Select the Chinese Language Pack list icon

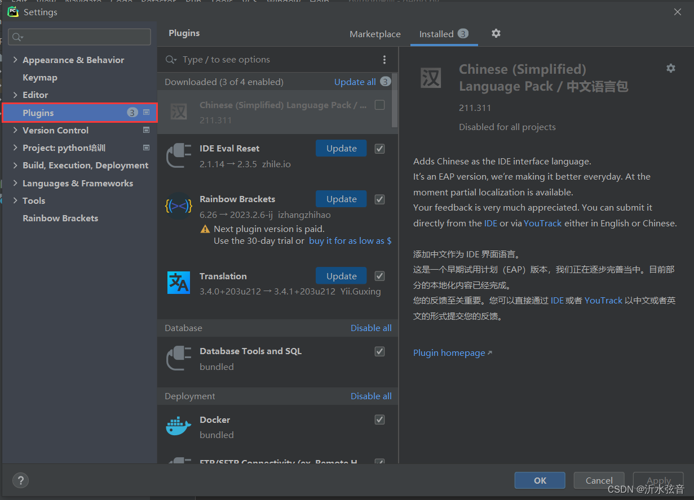[179, 111]
